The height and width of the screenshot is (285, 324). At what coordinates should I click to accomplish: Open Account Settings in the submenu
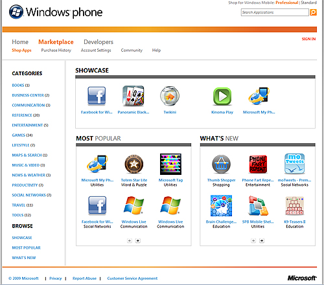pyautogui.click(x=96, y=51)
